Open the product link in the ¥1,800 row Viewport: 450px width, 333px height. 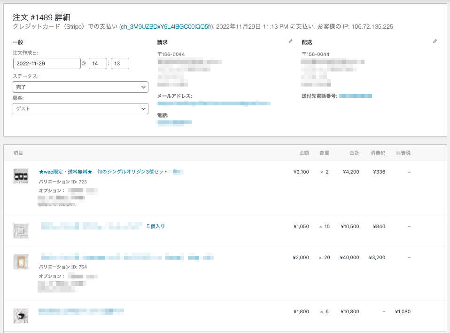[x=81, y=311]
